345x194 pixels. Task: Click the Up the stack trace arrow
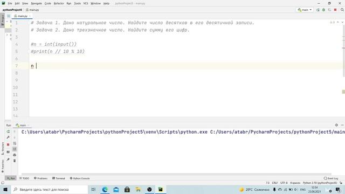(15, 131)
